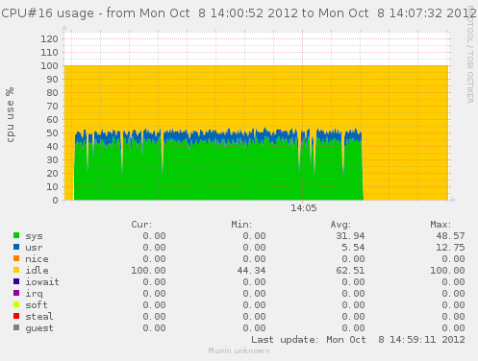Image resolution: width=478 pixels, height=361 pixels.
Task: Click the Munin unknown footer text
Action: [x=239, y=350]
